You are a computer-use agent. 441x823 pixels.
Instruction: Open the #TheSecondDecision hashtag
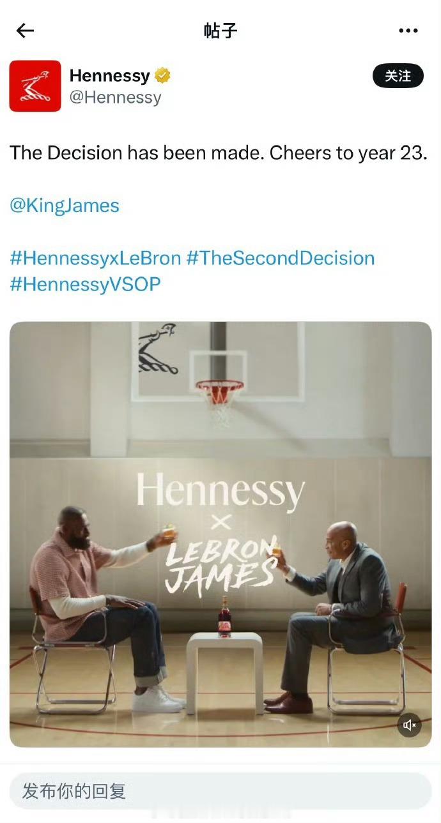pyautogui.click(x=281, y=258)
